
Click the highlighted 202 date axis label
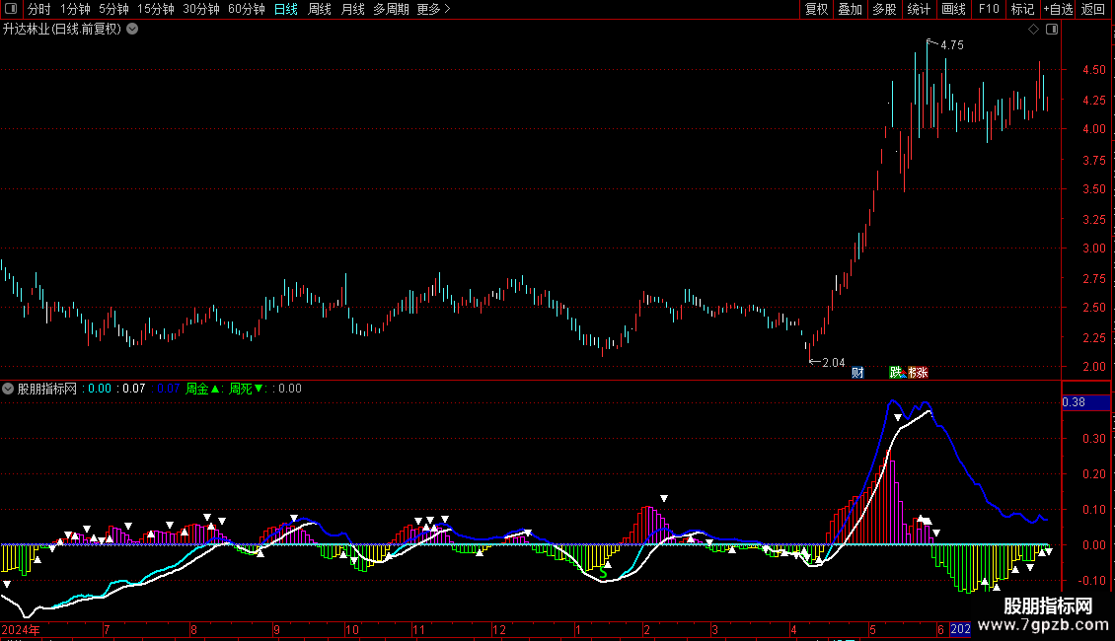click(x=960, y=629)
